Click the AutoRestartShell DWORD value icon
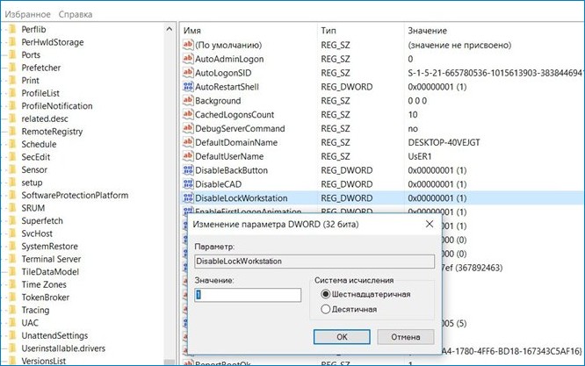The width and height of the screenshot is (585, 366). tap(187, 86)
